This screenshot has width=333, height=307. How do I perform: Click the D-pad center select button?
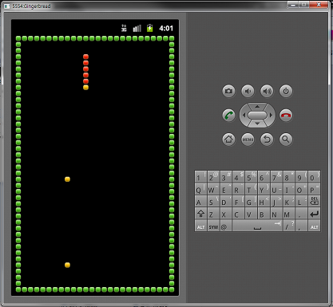(x=257, y=115)
